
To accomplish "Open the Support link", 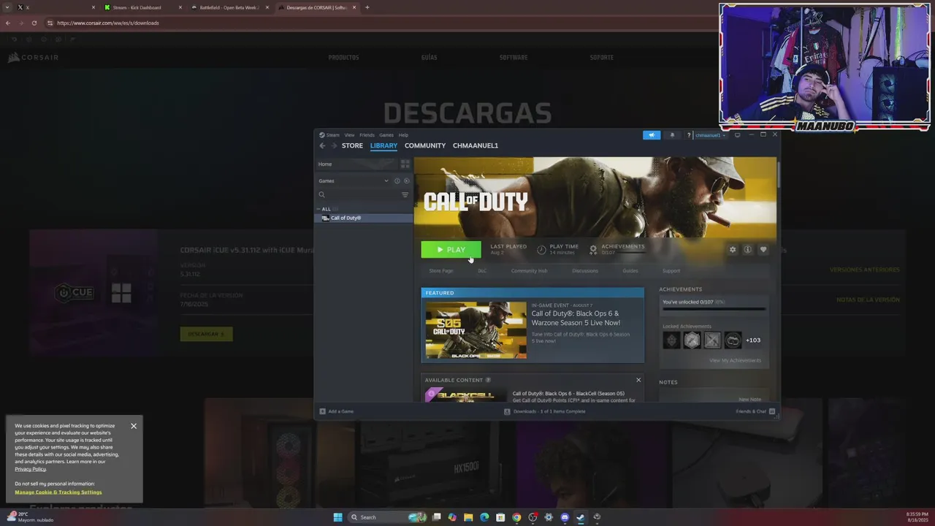I will click(x=671, y=271).
